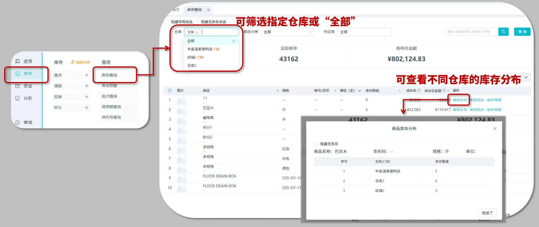Click 知道了 button in dialog
539x227 pixels.
[487, 213]
